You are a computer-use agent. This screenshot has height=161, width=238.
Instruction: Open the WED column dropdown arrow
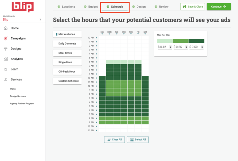point(124,34)
